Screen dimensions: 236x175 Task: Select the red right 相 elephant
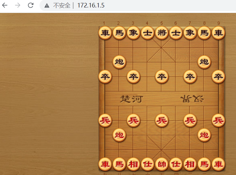point(190,164)
